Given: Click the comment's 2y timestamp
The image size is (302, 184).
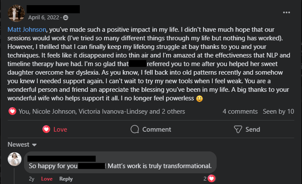Looking at the screenshot, I should tap(31, 179).
